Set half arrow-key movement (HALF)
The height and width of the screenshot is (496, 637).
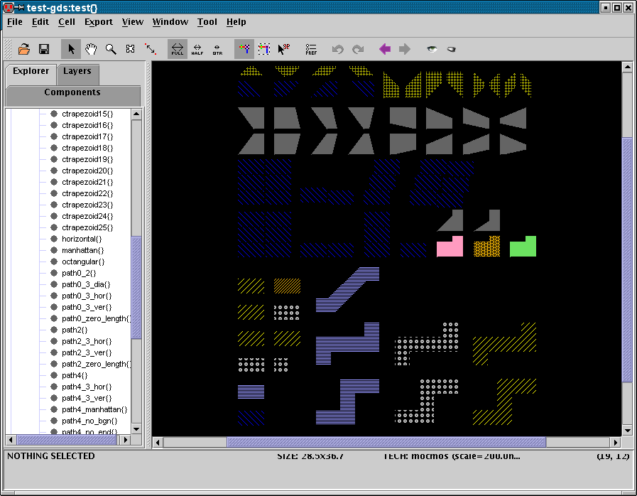(197, 50)
